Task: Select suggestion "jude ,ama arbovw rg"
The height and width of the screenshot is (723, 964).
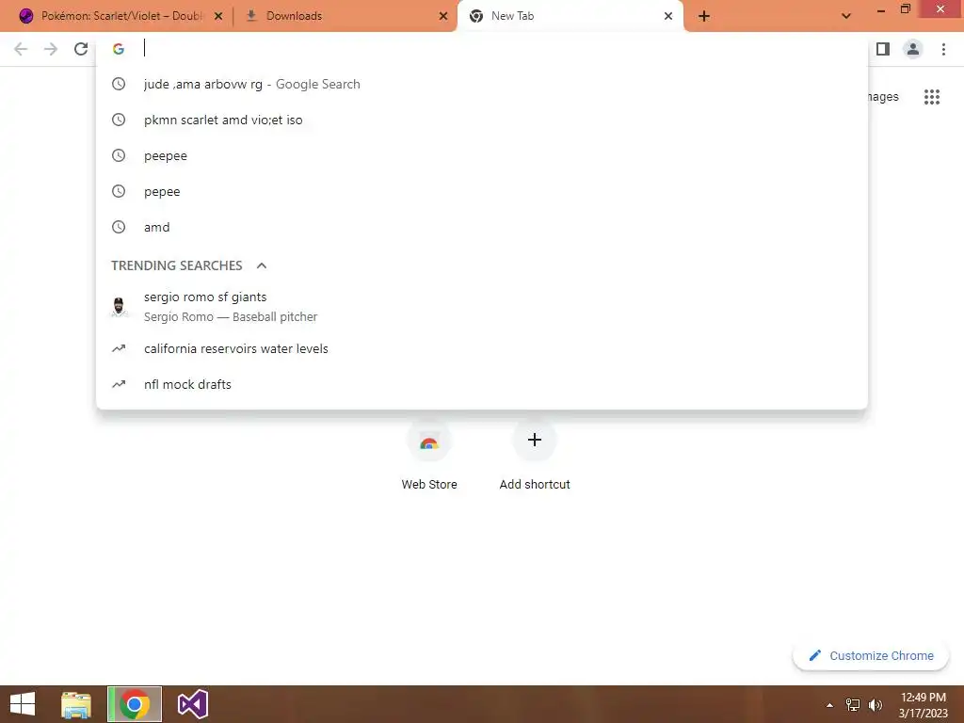Action: [x=482, y=84]
